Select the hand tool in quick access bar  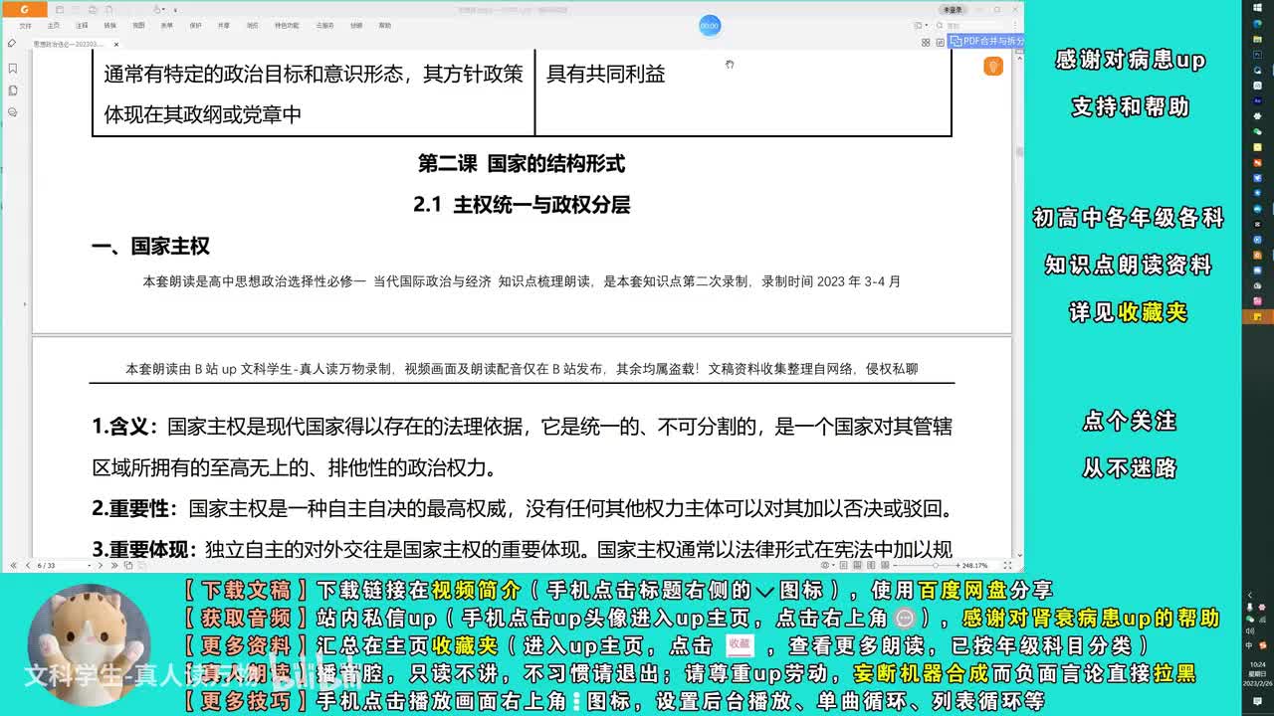[x=157, y=9]
